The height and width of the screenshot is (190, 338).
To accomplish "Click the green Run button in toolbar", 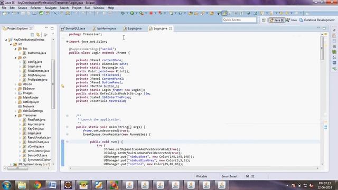I will coord(132,13).
